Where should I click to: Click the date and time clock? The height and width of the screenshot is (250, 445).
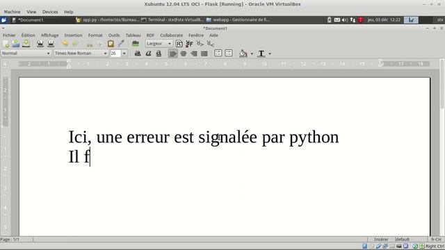pyautogui.click(x=384, y=20)
